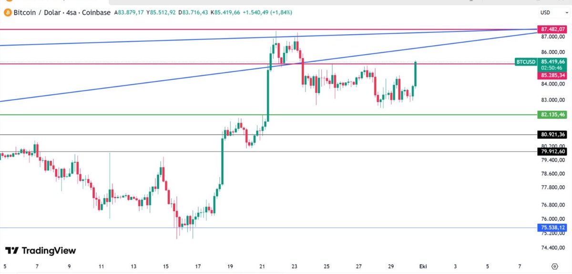Click the 85.285,34 red price label
Image resolution: width=572 pixels, height=274 pixels.
(x=552, y=75)
